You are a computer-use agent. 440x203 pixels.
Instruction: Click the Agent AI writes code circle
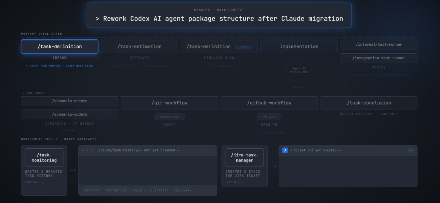click(x=299, y=70)
